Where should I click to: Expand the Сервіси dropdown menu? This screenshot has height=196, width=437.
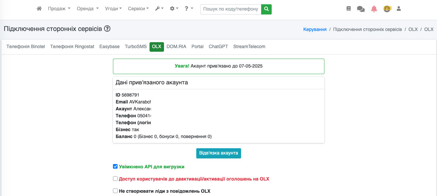point(138,9)
